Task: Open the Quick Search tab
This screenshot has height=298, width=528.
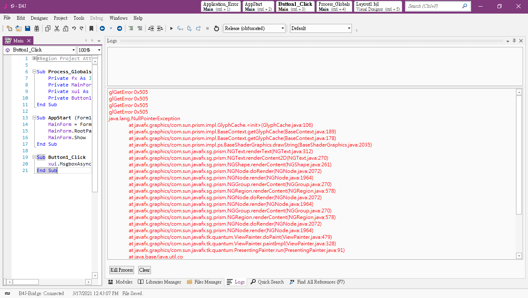Action: [x=267, y=282]
